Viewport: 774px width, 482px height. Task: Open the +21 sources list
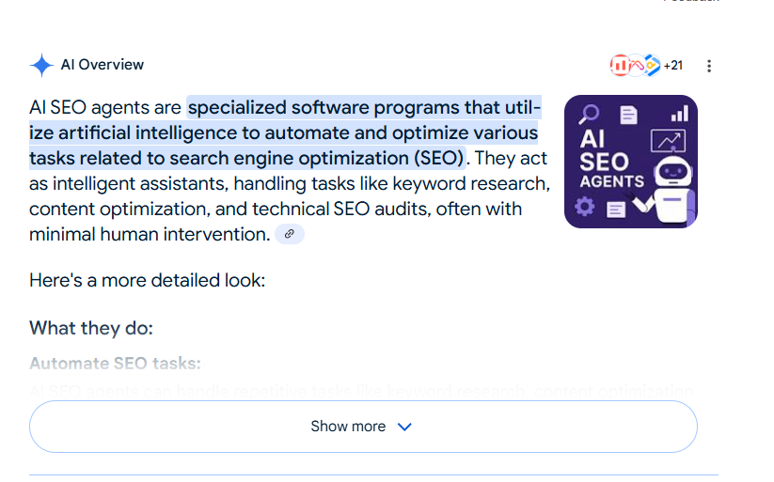[x=672, y=66]
